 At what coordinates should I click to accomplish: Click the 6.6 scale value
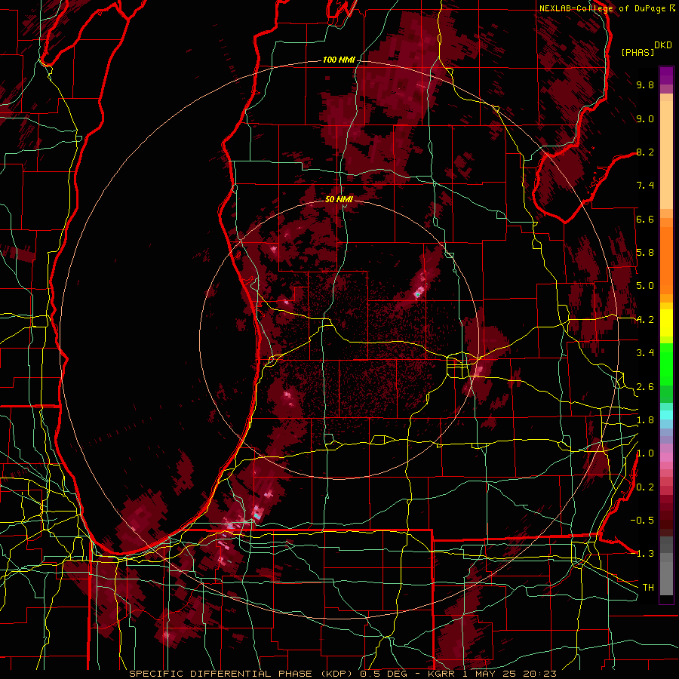[645, 219]
